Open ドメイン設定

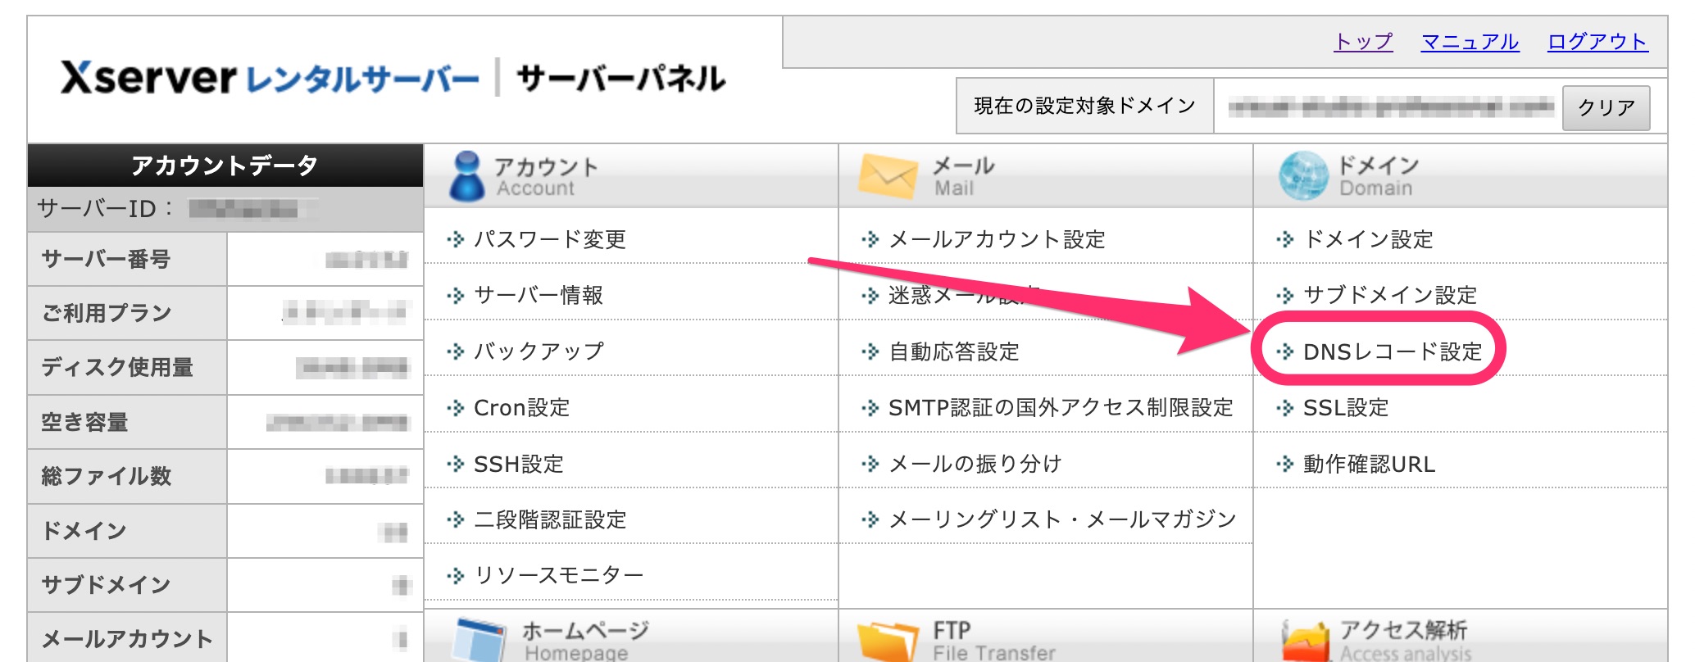click(1368, 239)
